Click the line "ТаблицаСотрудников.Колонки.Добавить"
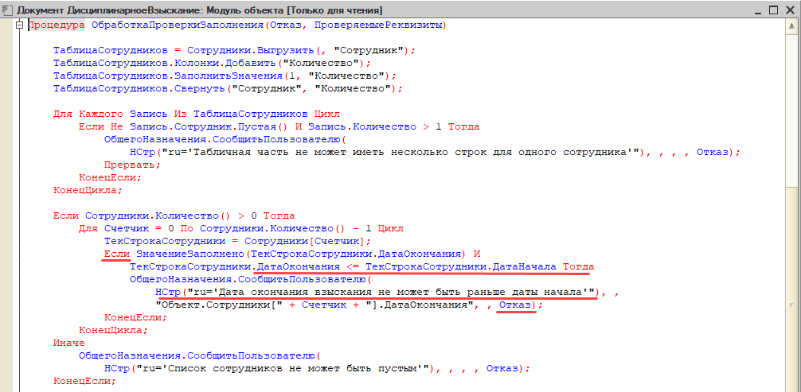801x392 pixels. point(212,63)
